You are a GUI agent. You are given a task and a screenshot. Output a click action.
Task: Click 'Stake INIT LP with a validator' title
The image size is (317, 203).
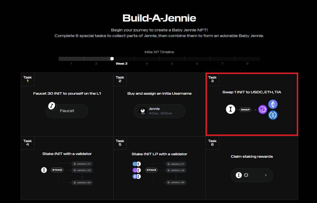(x=159, y=154)
